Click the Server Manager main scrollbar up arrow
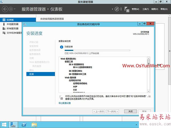Screen dimensions: 171x128 click(170, 16)
